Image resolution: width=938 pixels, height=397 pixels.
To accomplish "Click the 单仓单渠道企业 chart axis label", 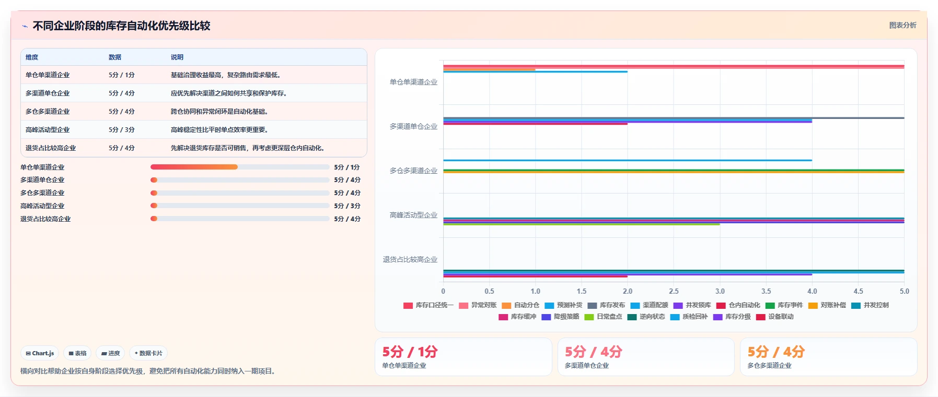I will point(413,82).
